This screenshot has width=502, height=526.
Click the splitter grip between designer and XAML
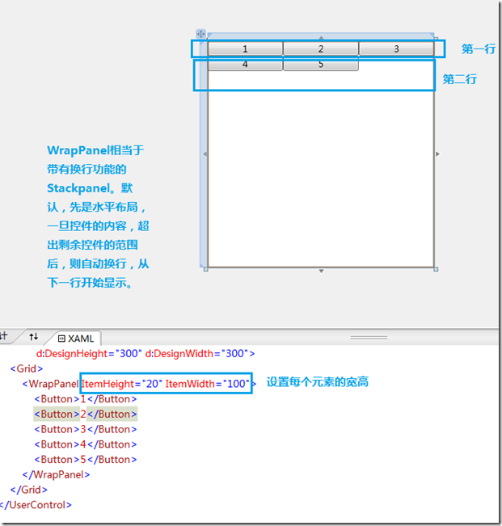point(369,338)
